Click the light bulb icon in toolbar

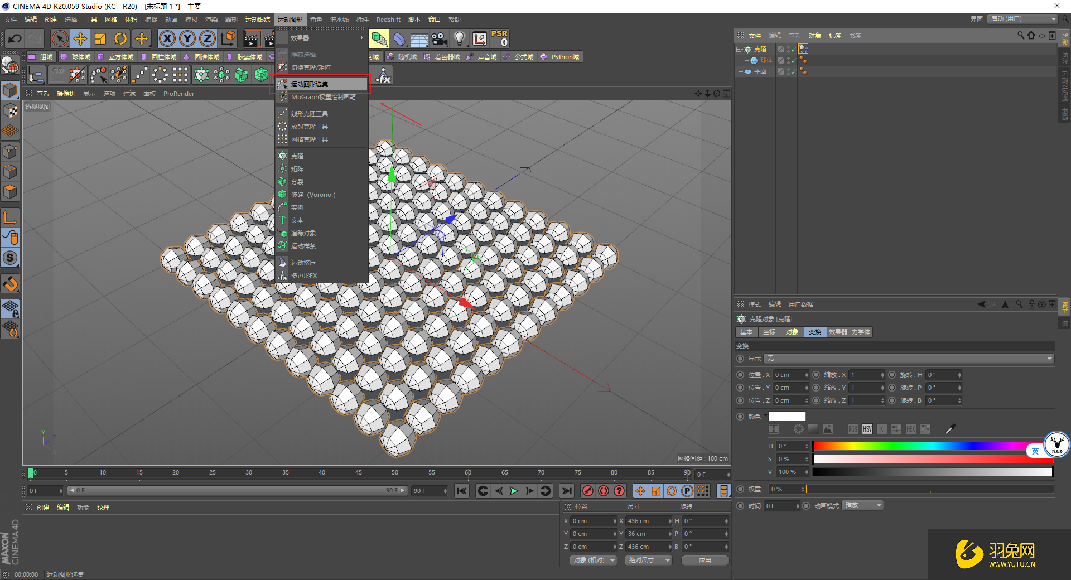pyautogui.click(x=459, y=38)
